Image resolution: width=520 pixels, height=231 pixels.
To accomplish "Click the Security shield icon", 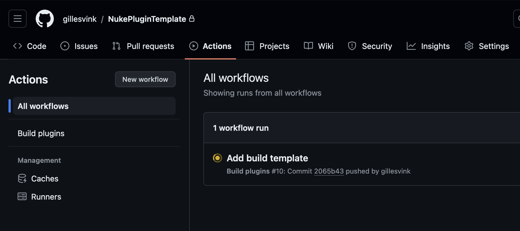I will (x=352, y=46).
